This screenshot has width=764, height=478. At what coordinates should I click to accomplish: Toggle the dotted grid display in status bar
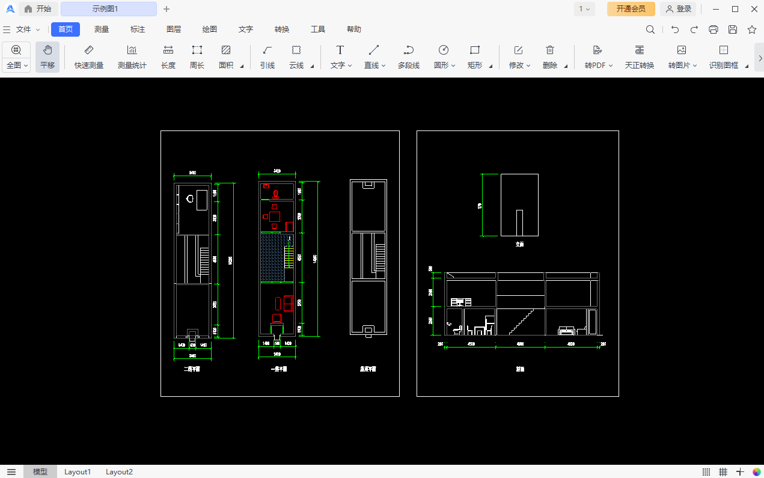coord(706,472)
